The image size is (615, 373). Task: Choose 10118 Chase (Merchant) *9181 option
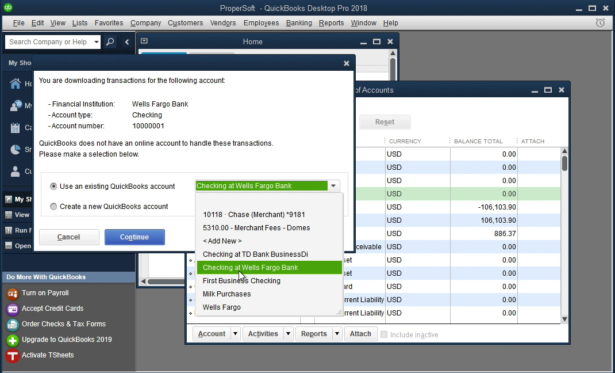pos(270,214)
